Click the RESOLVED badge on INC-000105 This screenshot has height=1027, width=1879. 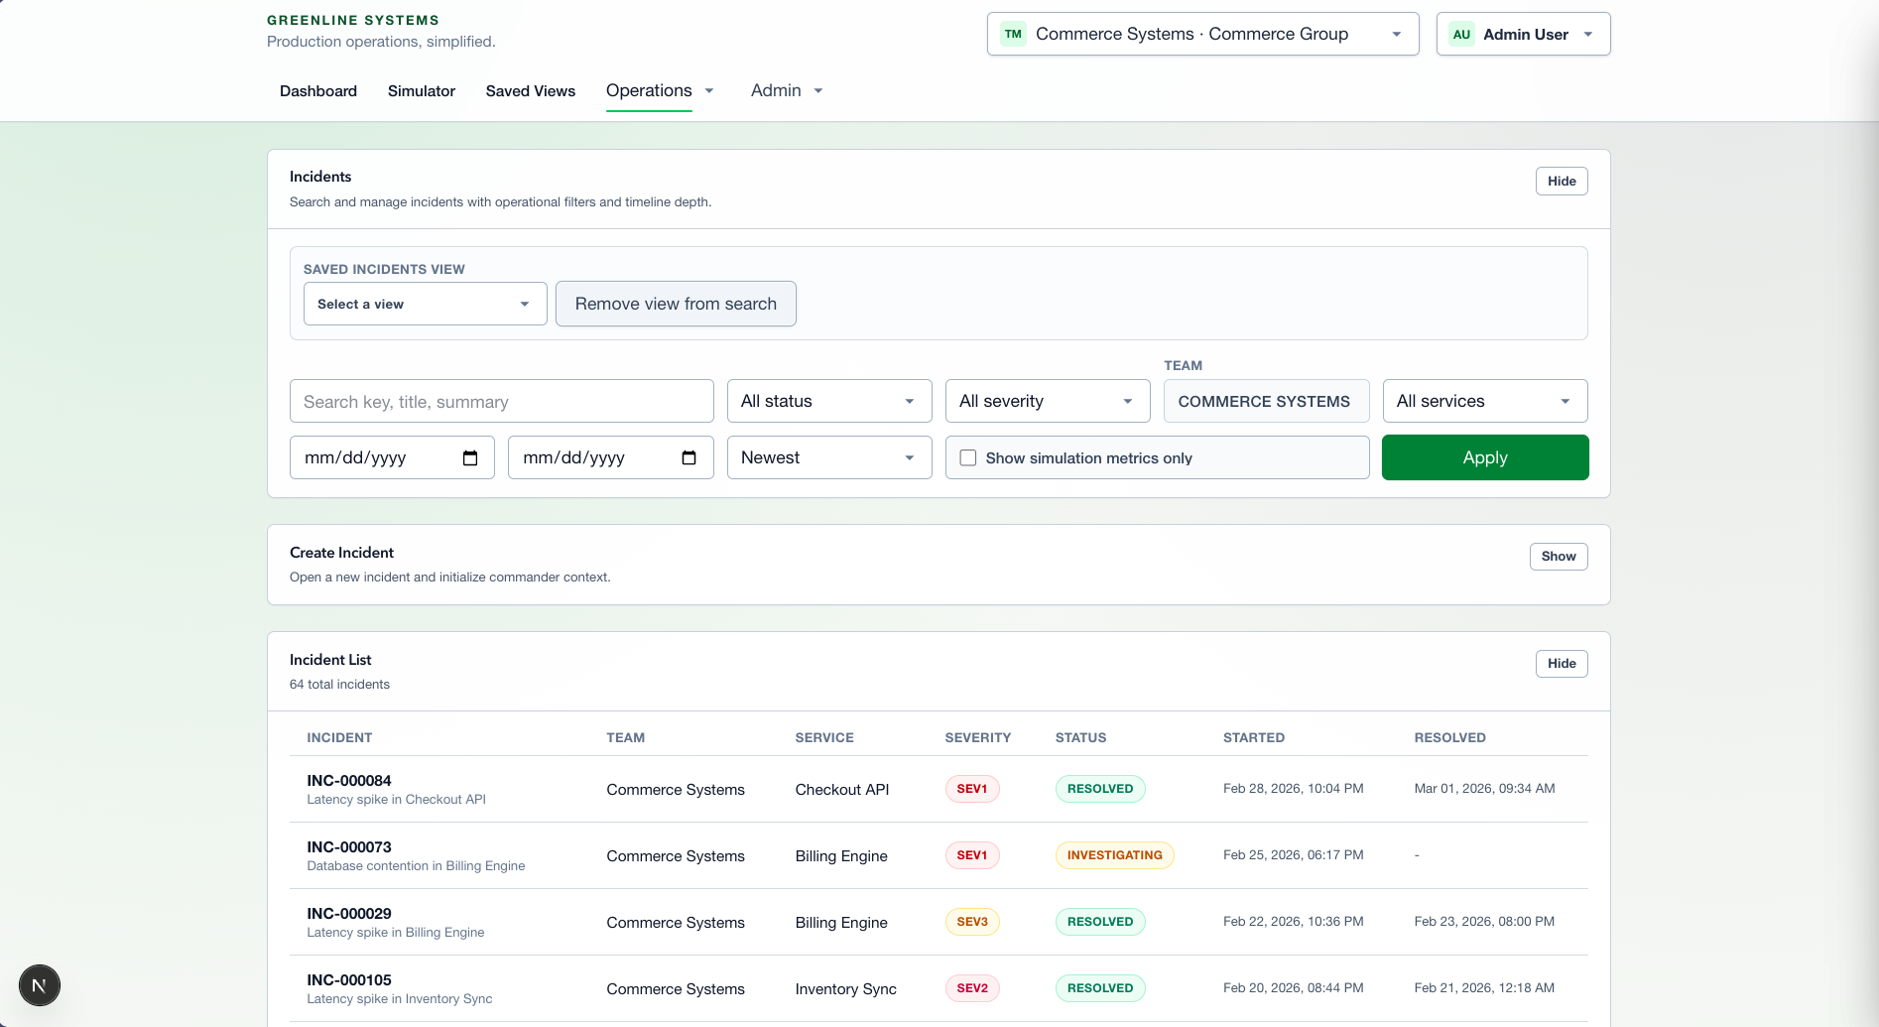pos(1099,987)
